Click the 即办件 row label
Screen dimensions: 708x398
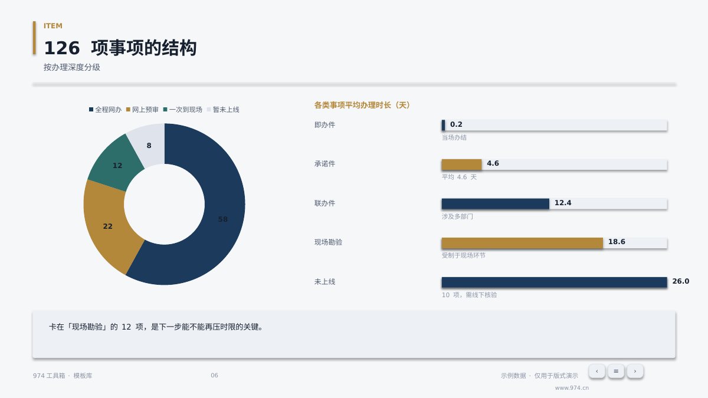(x=324, y=125)
